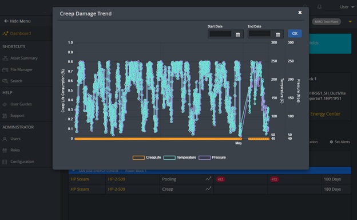Click HP Steam in the Creep row
The image size is (357, 220).
(x=80, y=189)
